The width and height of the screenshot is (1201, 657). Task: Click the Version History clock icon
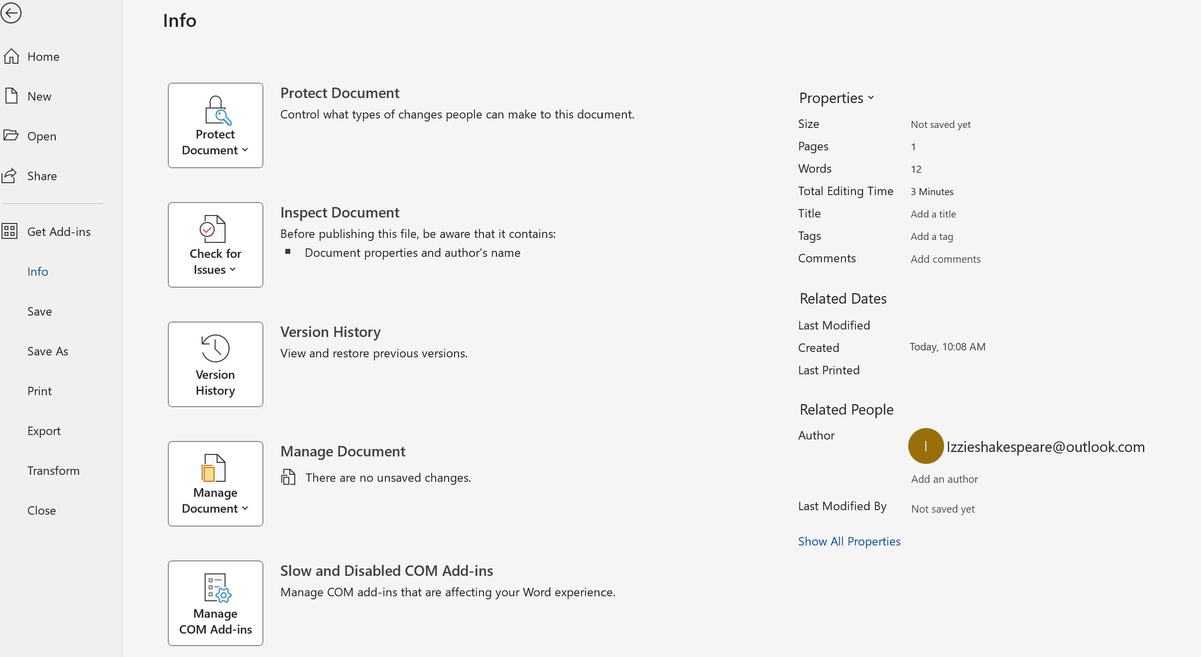pyautogui.click(x=215, y=348)
